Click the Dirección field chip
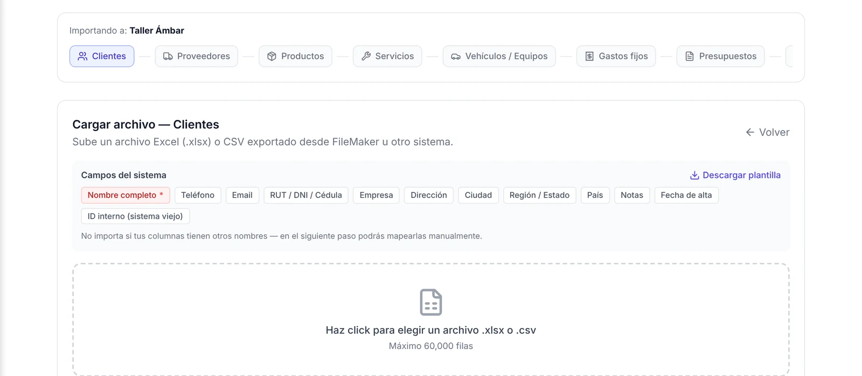This screenshot has width=862, height=376. (429, 195)
